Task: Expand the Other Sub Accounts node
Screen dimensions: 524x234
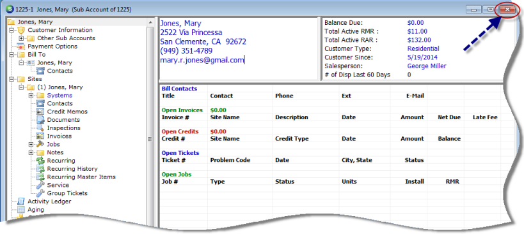Action: (x=22, y=38)
